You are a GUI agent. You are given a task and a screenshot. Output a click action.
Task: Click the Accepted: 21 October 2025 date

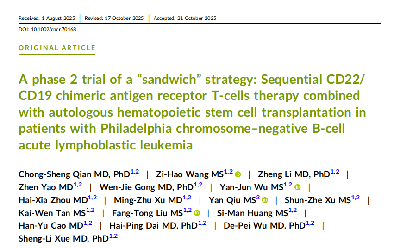click(x=185, y=18)
